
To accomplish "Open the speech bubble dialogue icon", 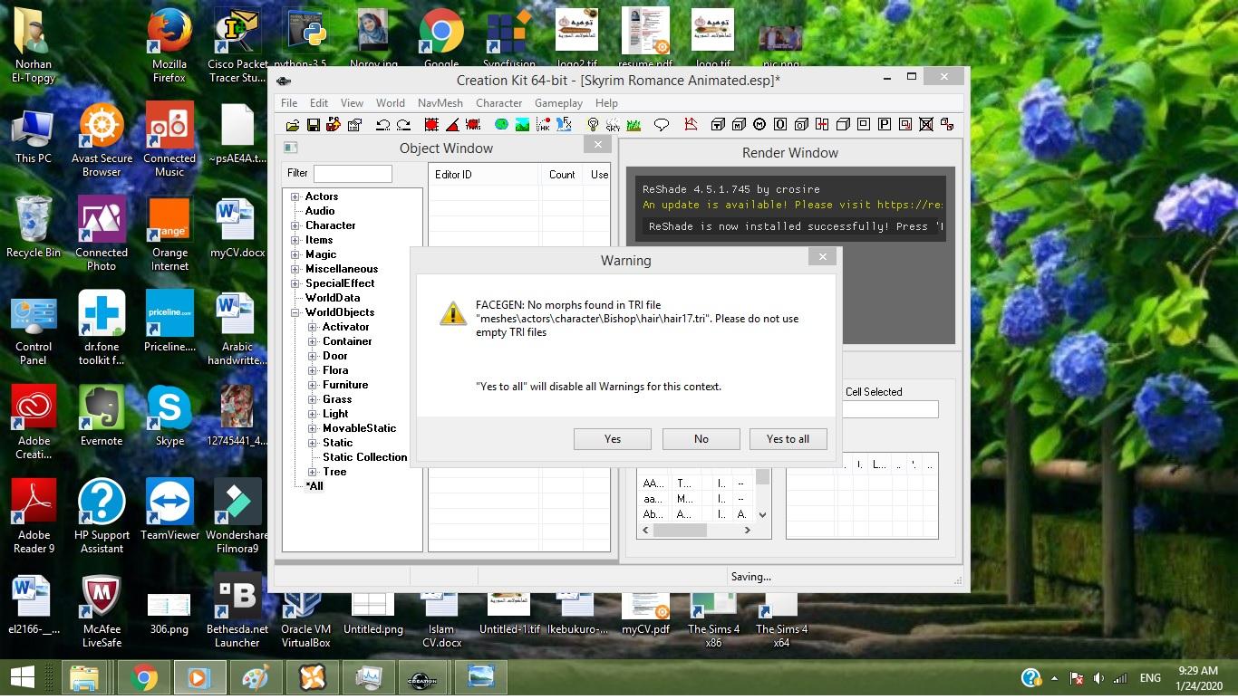I will pos(662,125).
